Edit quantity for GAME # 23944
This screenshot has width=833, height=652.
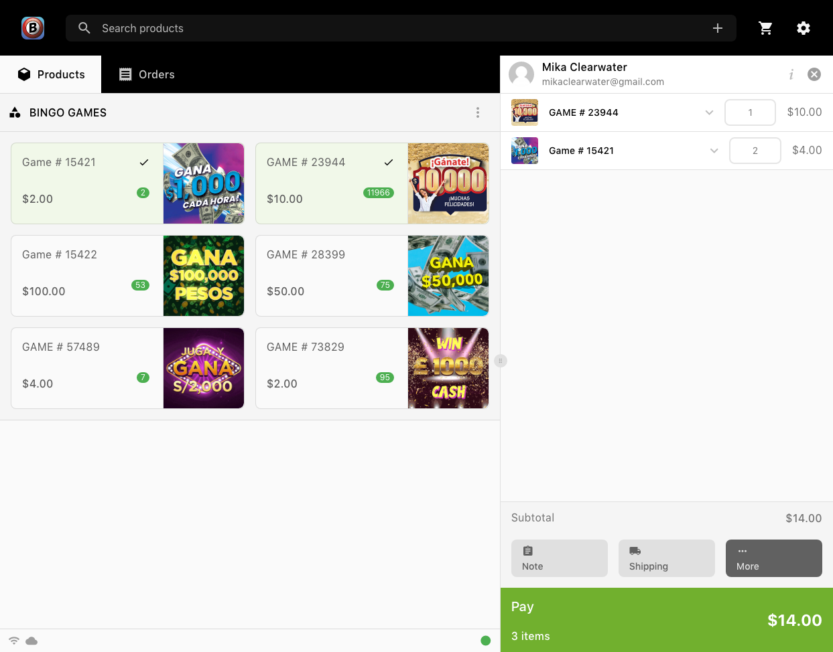pos(750,112)
